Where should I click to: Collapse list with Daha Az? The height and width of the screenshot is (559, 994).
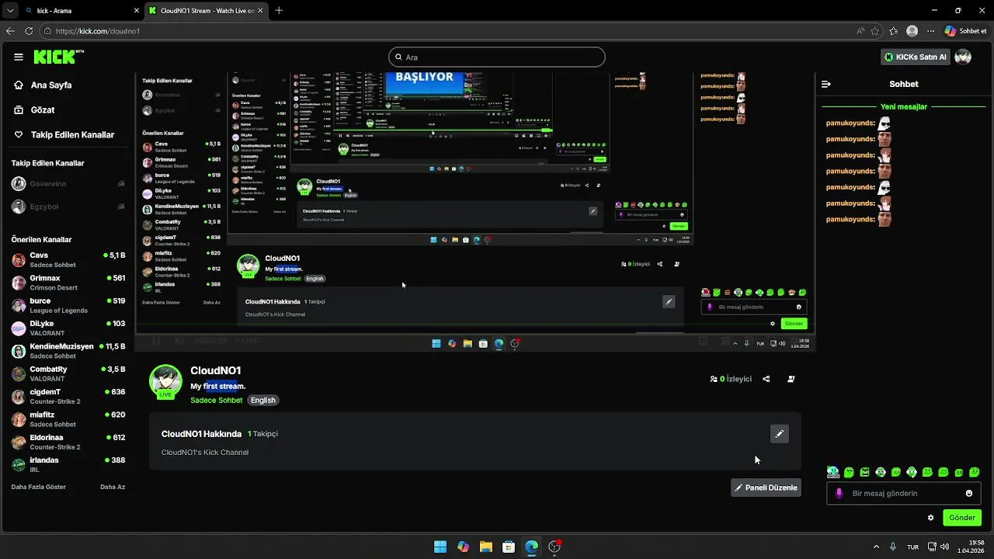pyautogui.click(x=113, y=487)
